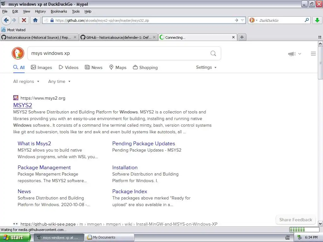The image size is (323, 242).
Task: Open the Package Management sublink
Action: pos(44,168)
